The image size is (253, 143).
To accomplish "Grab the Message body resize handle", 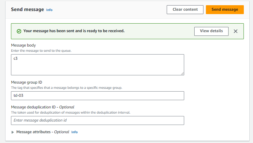I will pos(182,73).
